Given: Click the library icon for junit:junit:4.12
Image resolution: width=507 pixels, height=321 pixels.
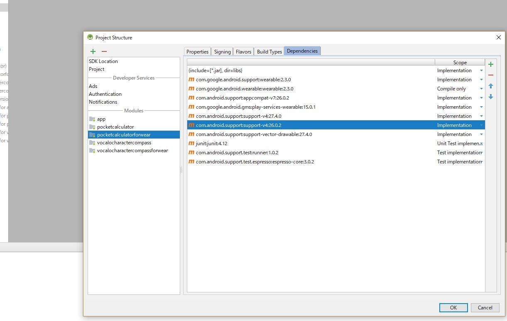Looking at the screenshot, I should (x=191, y=143).
